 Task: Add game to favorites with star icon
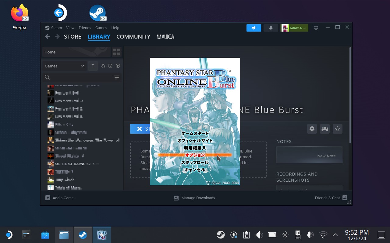pyautogui.click(x=337, y=129)
